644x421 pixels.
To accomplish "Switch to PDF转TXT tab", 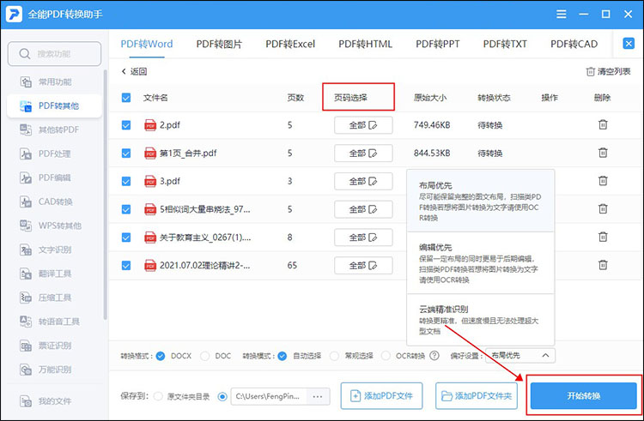I will coord(505,44).
